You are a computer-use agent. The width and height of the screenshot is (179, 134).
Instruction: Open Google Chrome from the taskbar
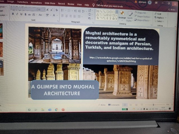pos(56,110)
